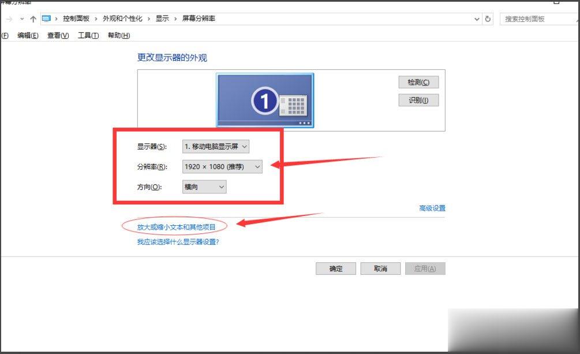Click inside the 搜索控制面板 search box
The width and height of the screenshot is (580, 354).
tap(537, 18)
